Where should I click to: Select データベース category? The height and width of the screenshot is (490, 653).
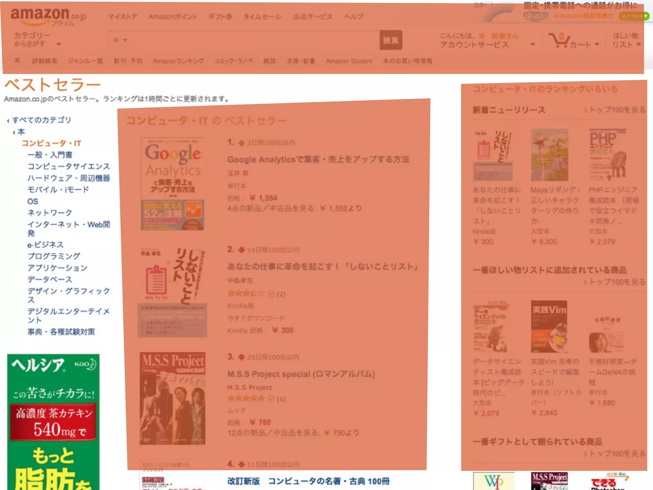tap(50, 279)
